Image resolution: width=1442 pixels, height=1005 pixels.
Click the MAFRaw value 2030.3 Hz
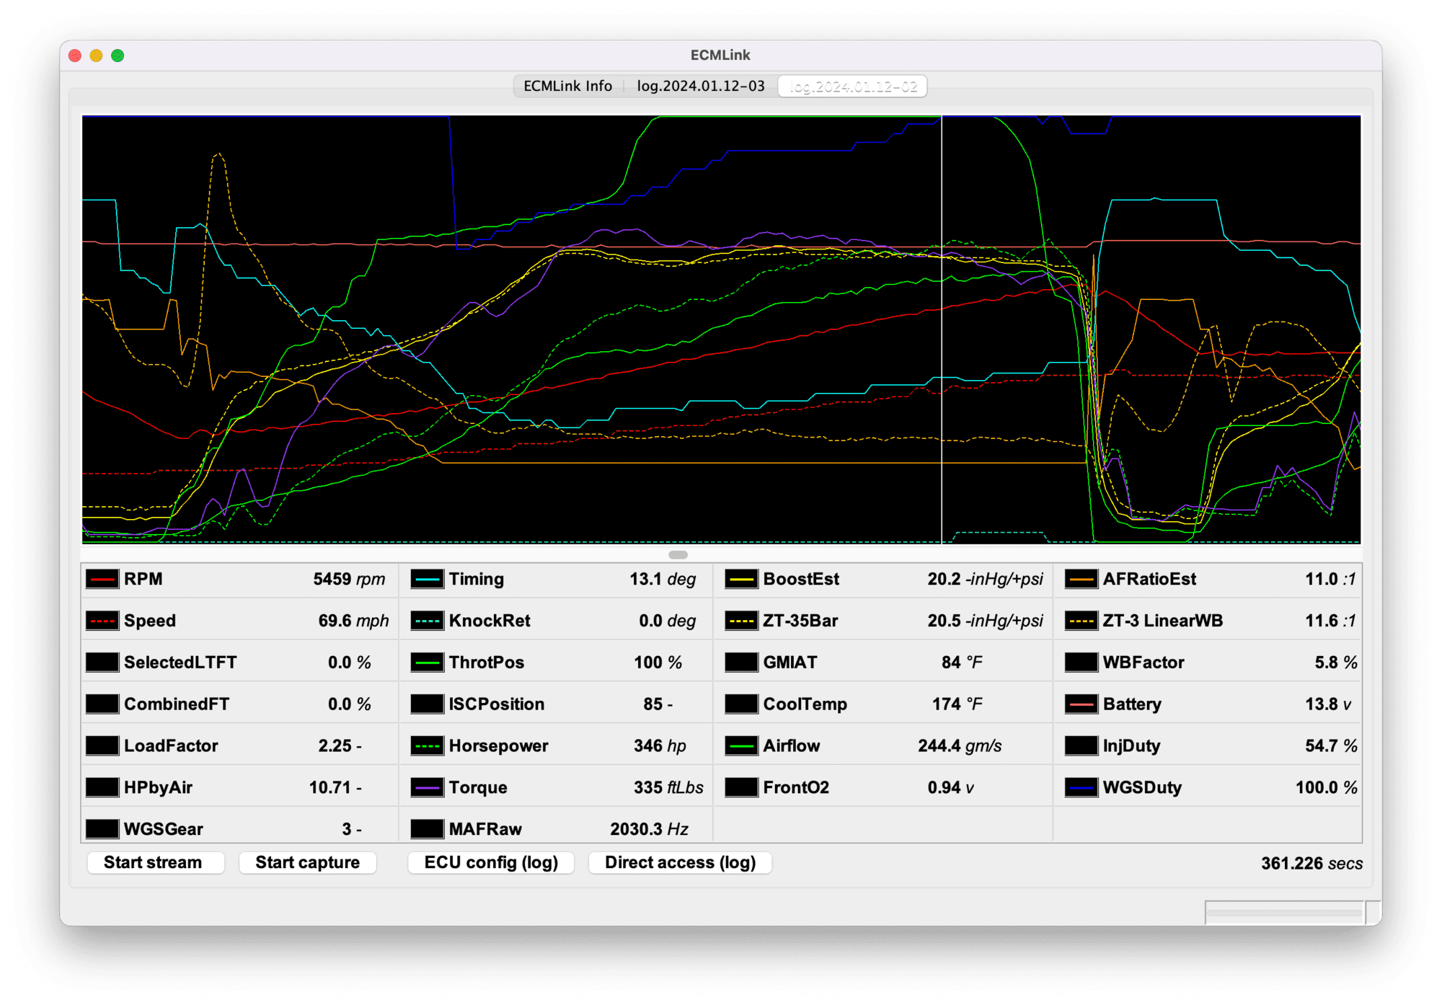(649, 829)
